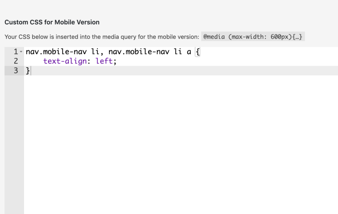Click the Custom CSS for Mobile Version heading

(52, 22)
